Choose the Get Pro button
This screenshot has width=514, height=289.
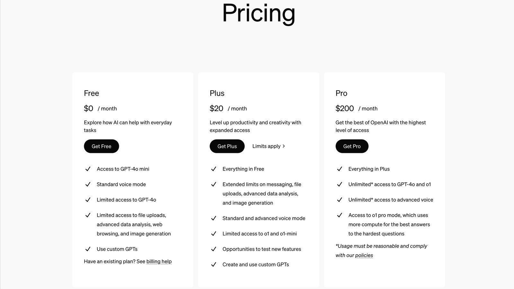[352, 146]
